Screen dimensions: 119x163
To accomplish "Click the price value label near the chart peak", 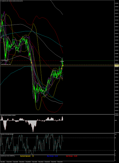I will pos(62,62).
